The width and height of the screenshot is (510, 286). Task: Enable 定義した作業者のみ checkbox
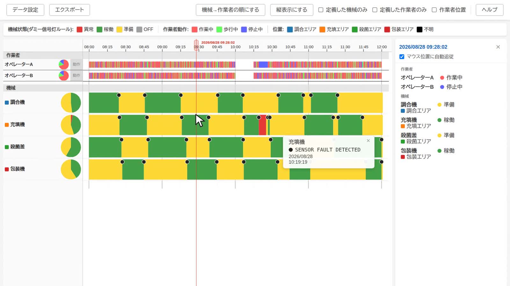tap(375, 10)
